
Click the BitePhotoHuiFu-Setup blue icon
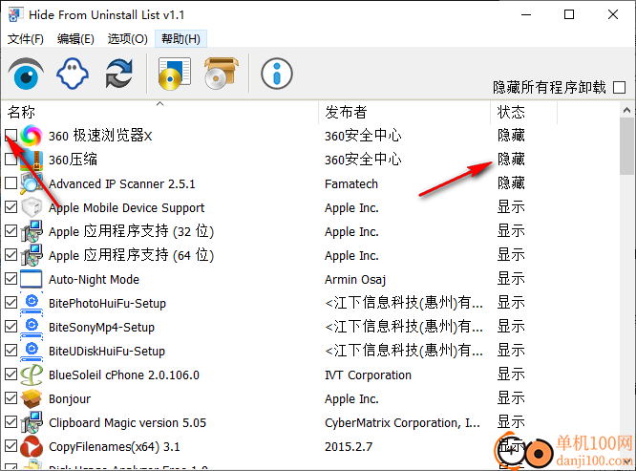click(x=32, y=303)
